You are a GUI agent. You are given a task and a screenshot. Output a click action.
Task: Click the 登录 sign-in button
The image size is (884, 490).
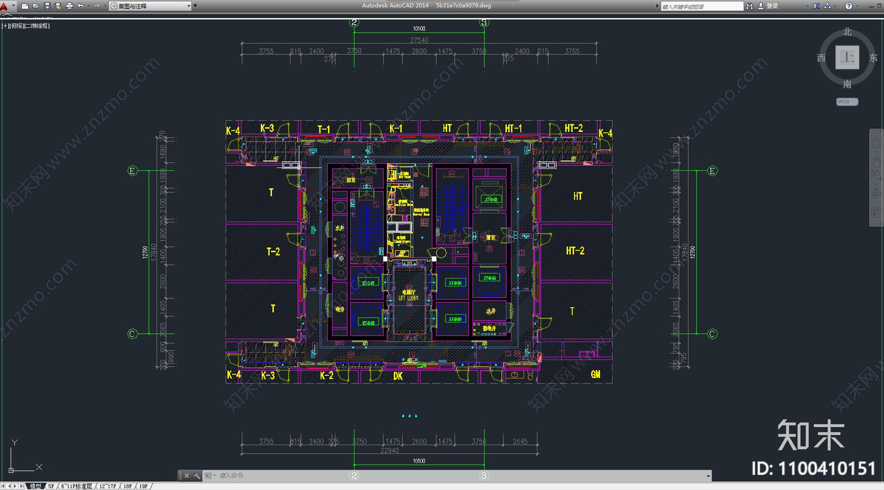772,6
